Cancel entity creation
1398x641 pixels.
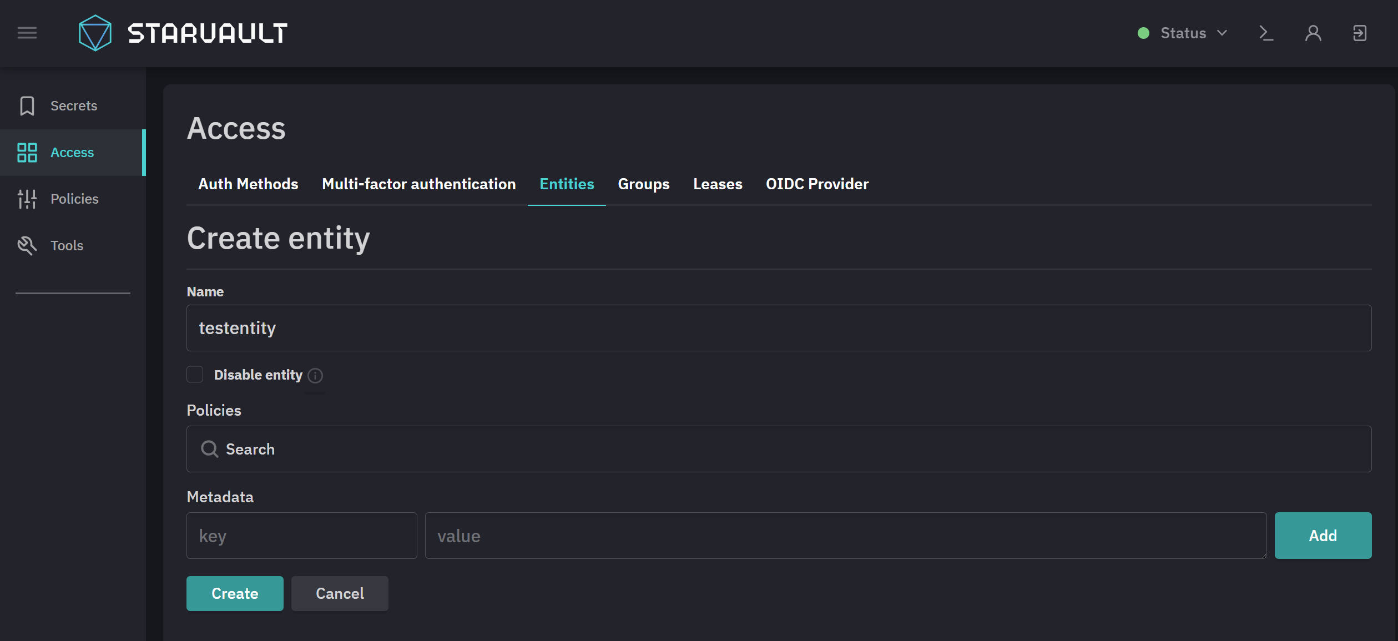340,593
